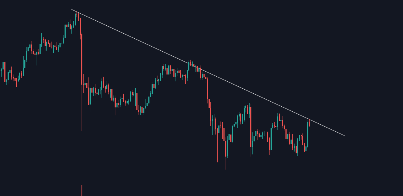Select the red dotted horizontal price line
The image size is (403, 196).
tap(163, 126)
